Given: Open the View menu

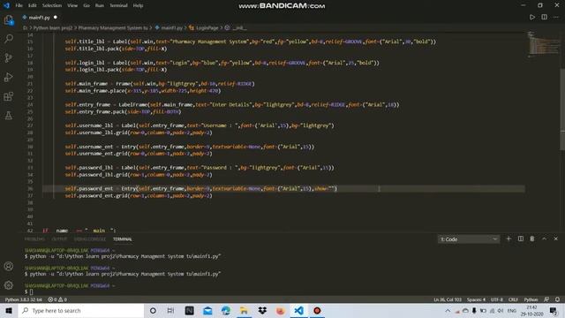Looking at the screenshot, I should [72, 5].
